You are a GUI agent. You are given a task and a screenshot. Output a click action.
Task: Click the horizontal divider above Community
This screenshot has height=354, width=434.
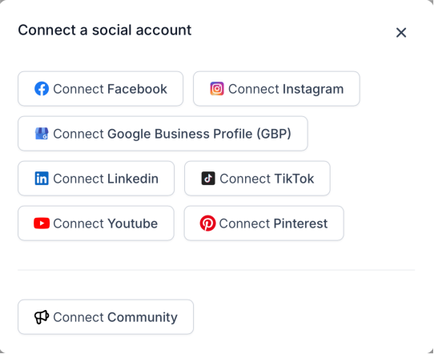click(216, 270)
